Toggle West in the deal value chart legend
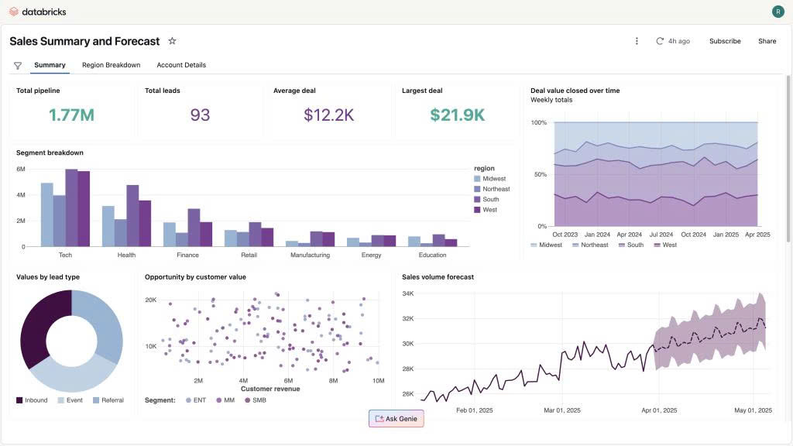 668,245
